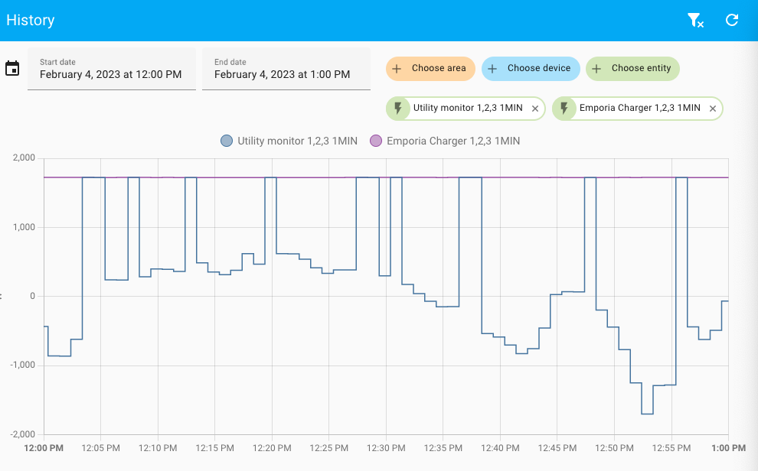758x471 pixels.
Task: Click the lightning icon on Utility monitor chip
Action: click(x=399, y=108)
